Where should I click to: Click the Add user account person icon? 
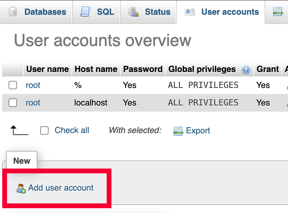click(x=21, y=188)
